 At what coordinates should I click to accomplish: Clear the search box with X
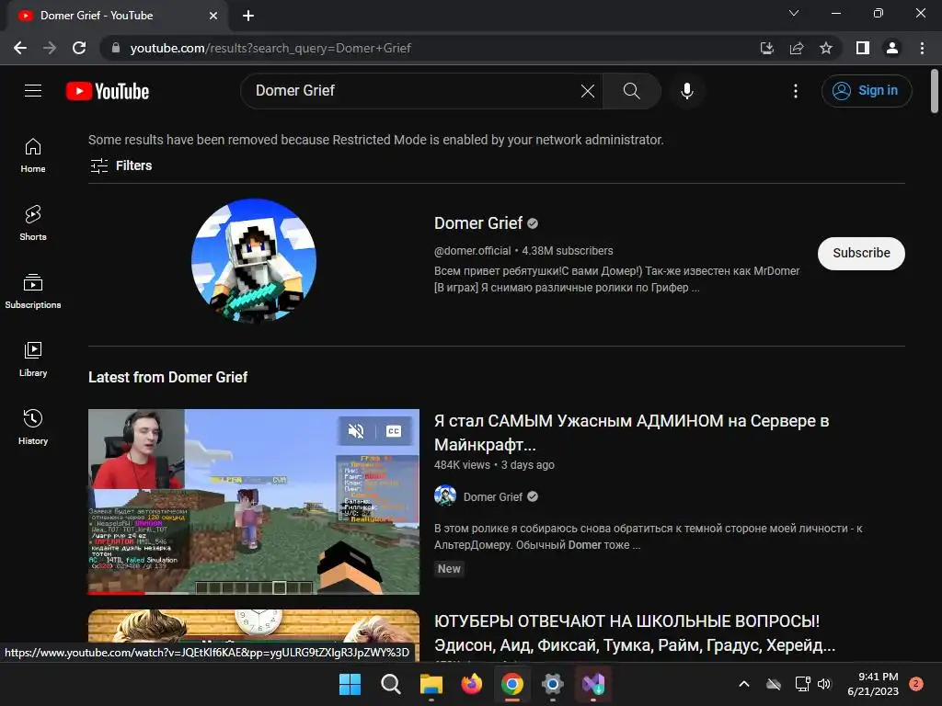[588, 91]
